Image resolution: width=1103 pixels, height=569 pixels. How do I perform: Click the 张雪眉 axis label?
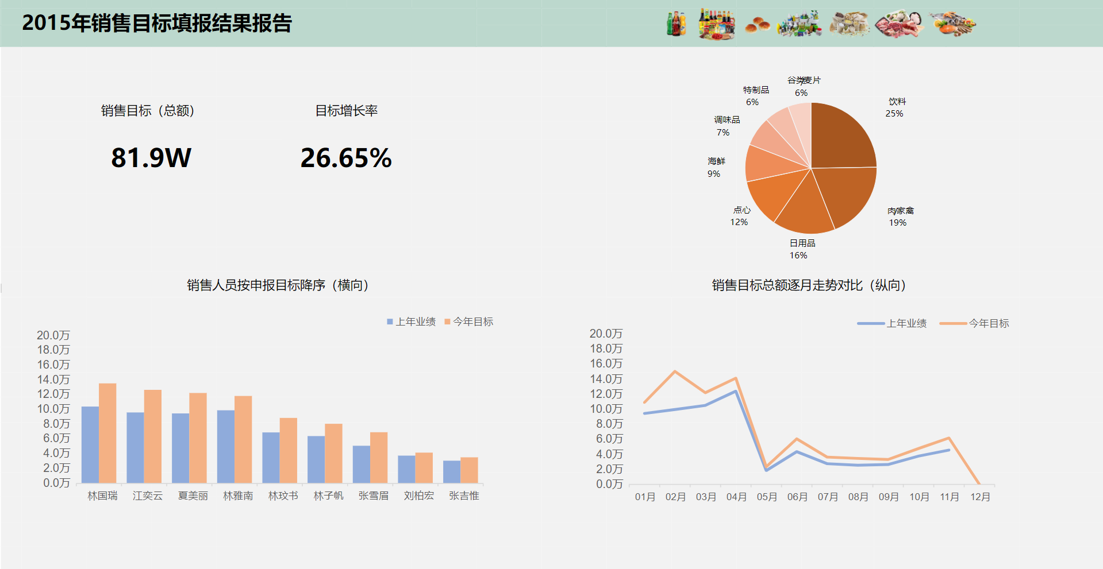pyautogui.click(x=374, y=496)
